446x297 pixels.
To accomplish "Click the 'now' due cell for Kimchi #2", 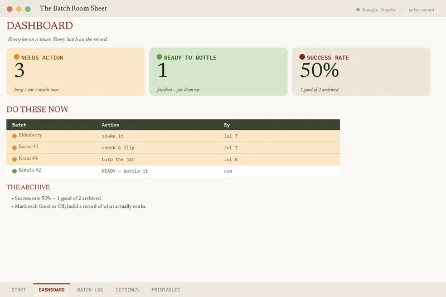I will point(228,171).
